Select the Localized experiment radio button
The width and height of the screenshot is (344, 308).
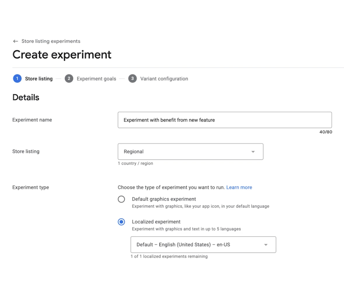coord(121,222)
